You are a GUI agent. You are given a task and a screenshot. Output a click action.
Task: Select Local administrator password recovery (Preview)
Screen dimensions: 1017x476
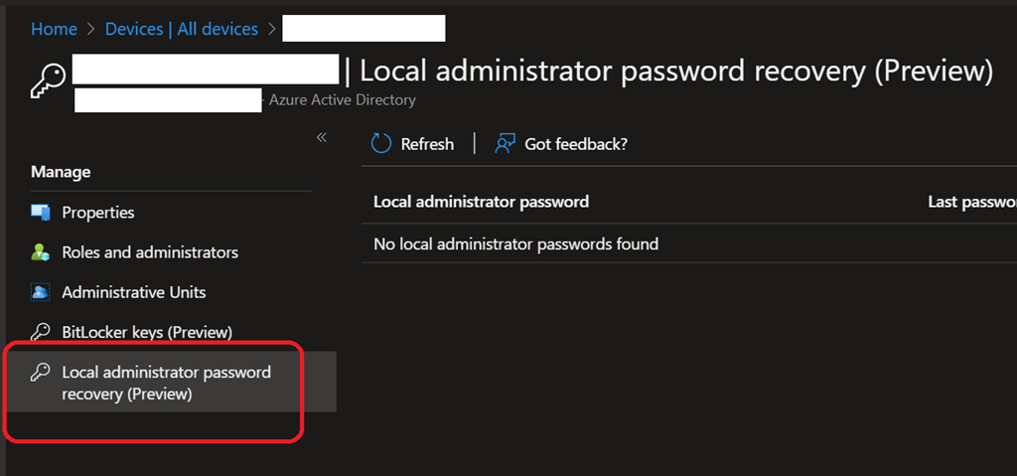point(166,383)
